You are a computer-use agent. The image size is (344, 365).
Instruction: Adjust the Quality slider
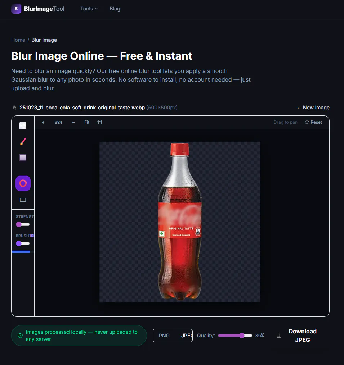click(235, 336)
